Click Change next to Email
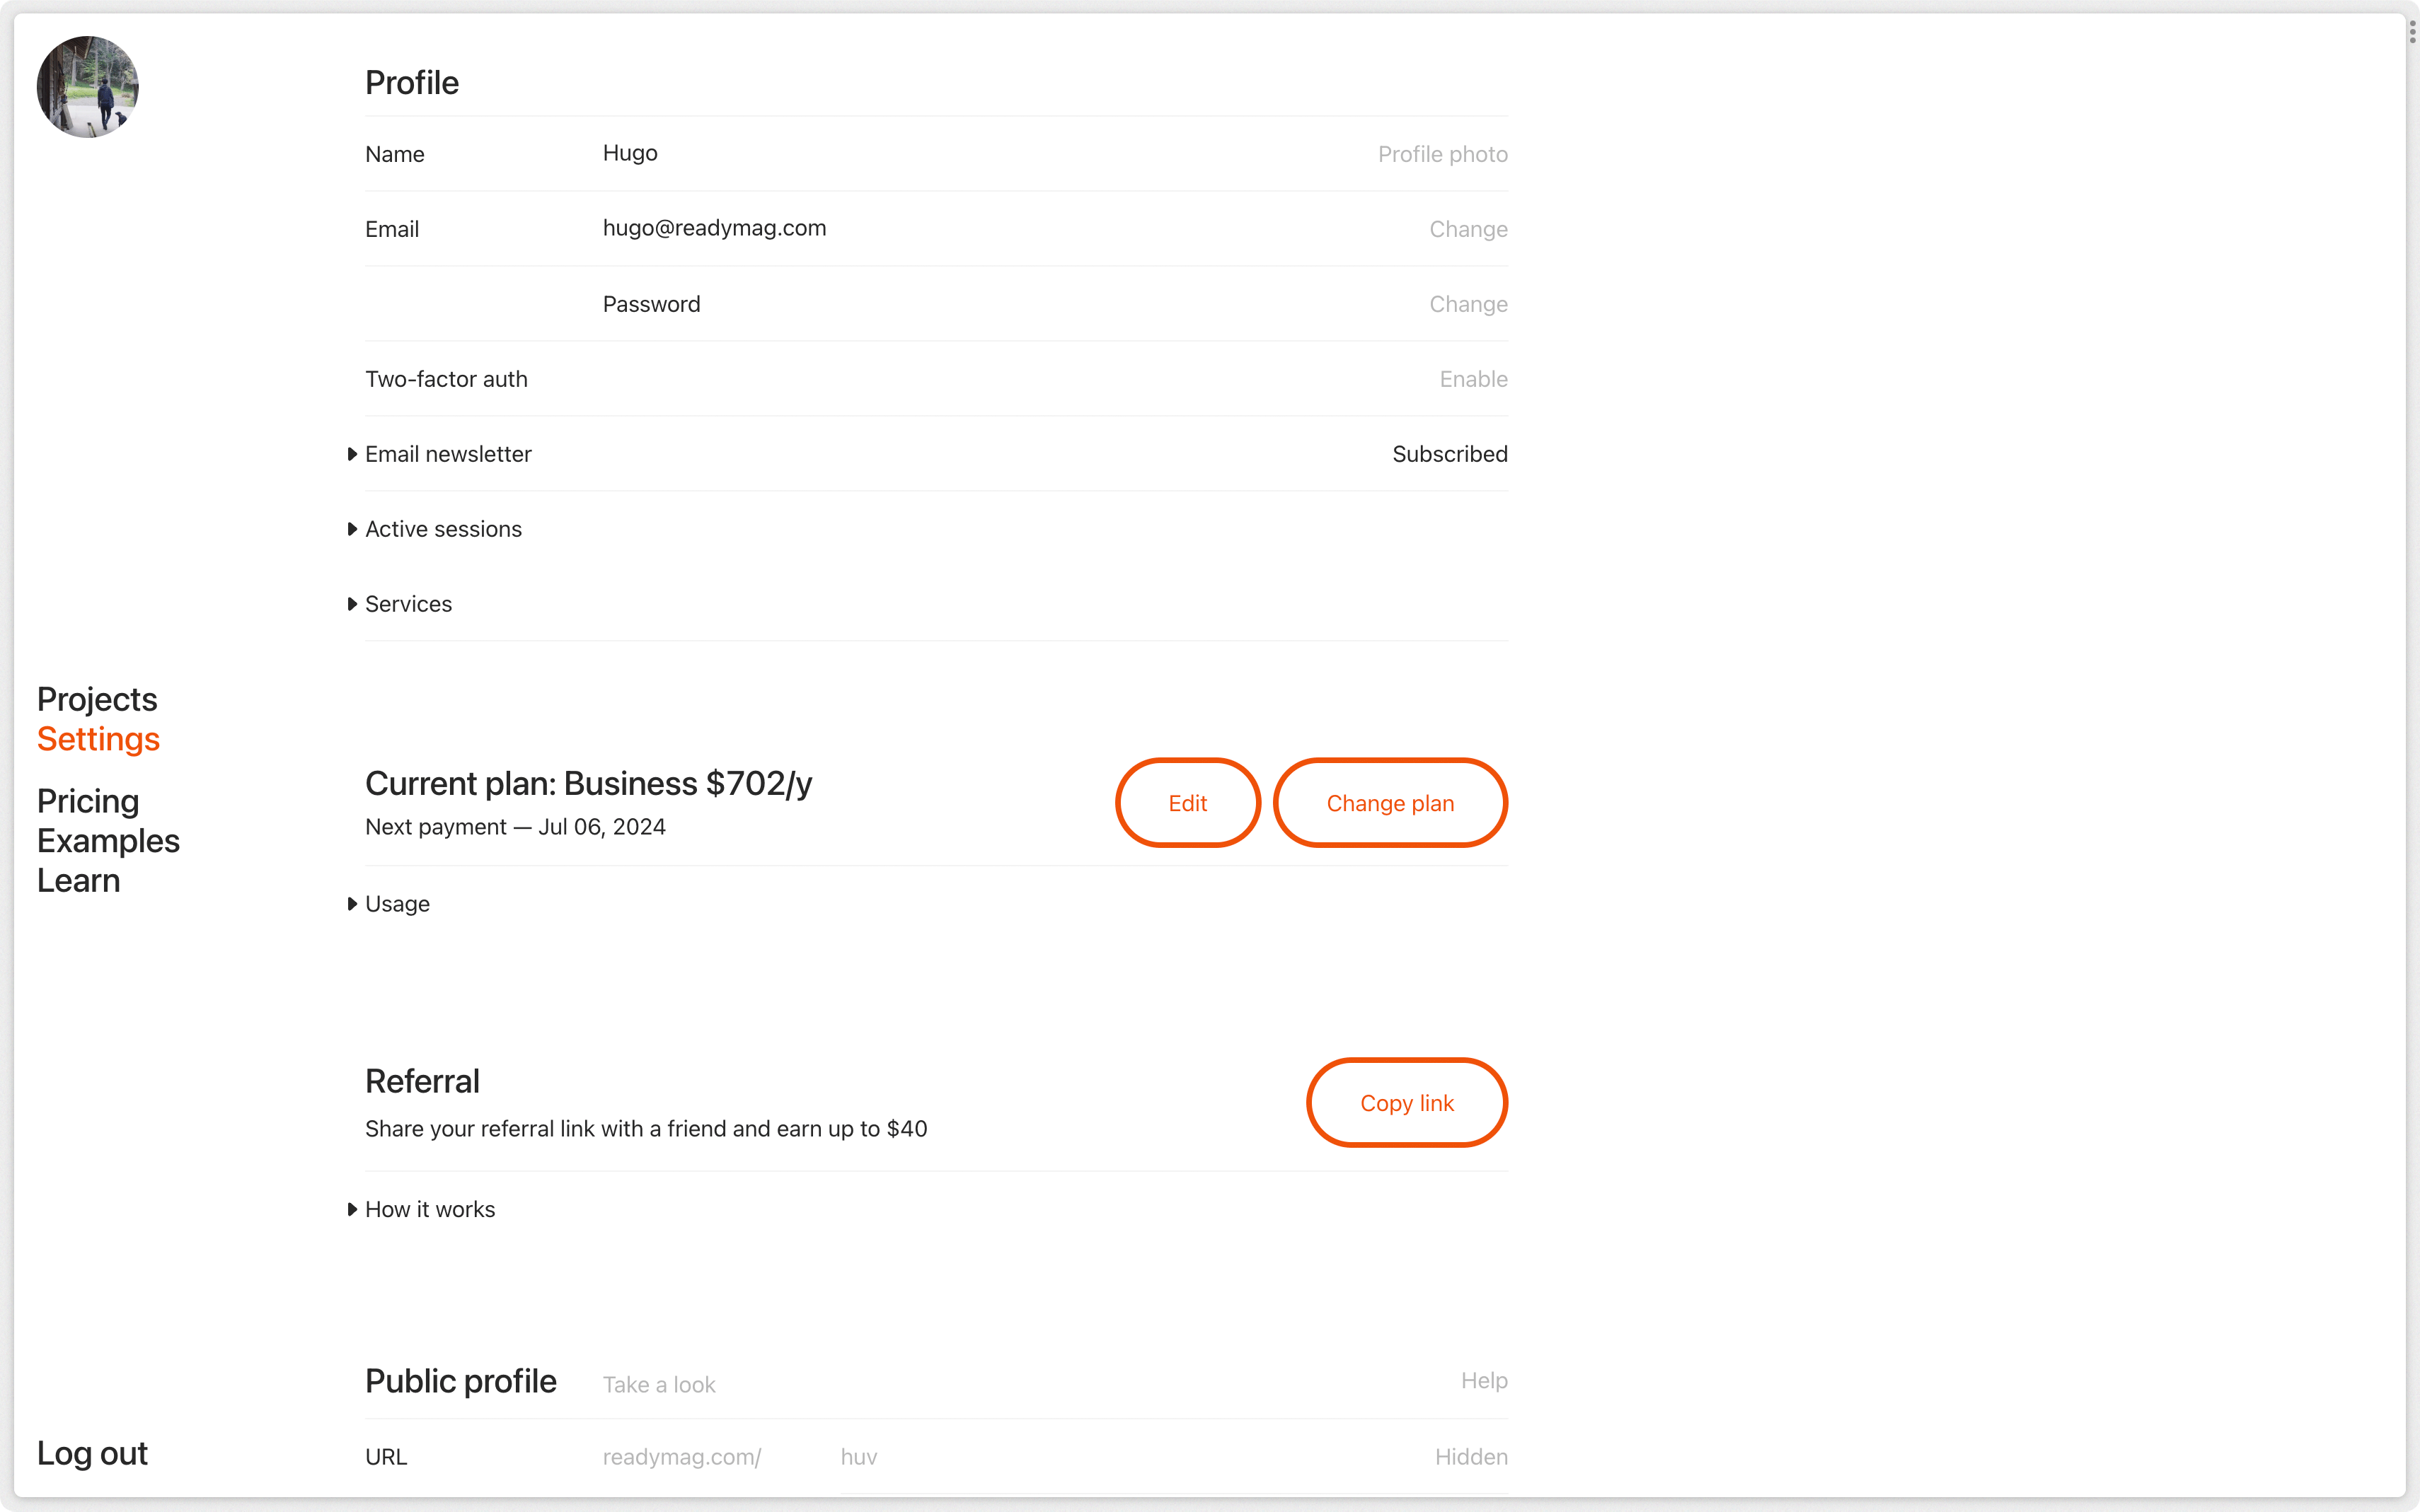 [1467, 229]
